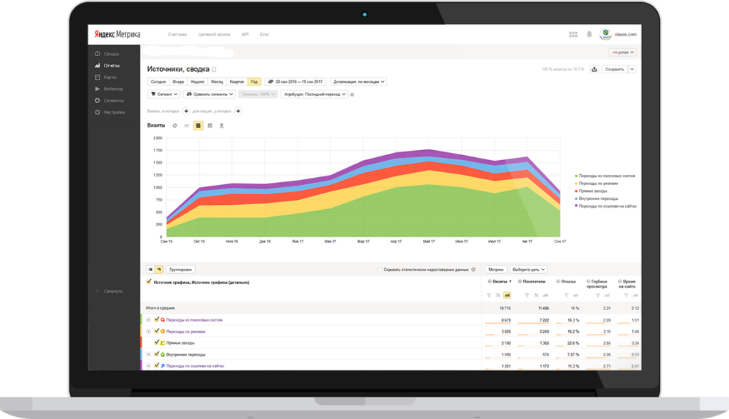This screenshot has width=729, height=419.
Task: Select the stacked area chart icon
Action: 198,125
